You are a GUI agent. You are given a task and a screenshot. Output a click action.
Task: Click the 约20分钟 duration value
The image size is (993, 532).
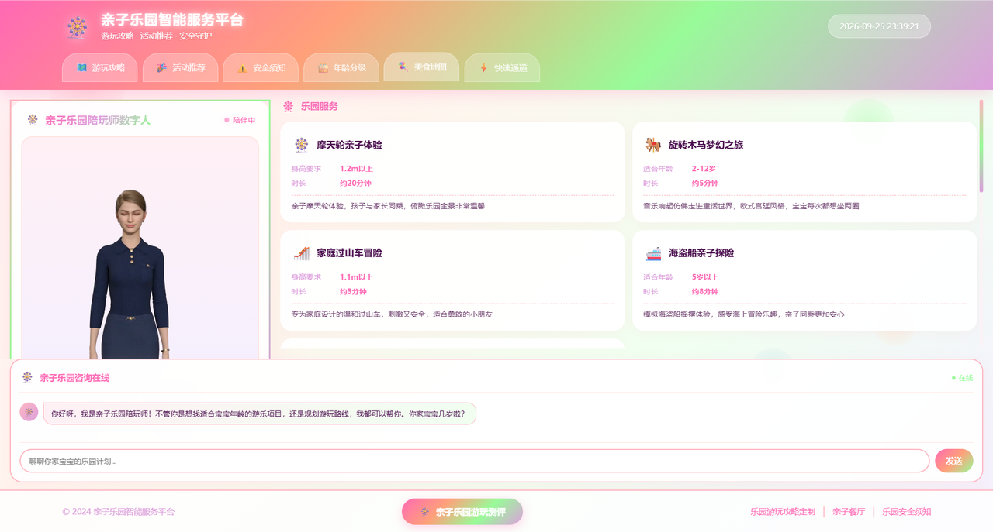tap(355, 184)
